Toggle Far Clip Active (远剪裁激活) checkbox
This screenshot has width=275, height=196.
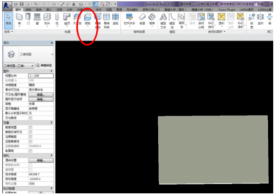point(31,142)
